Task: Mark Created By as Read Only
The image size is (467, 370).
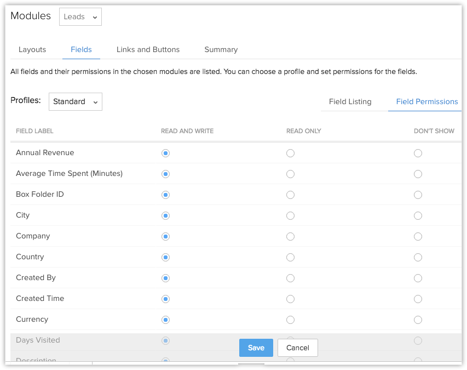Action: coord(290,278)
